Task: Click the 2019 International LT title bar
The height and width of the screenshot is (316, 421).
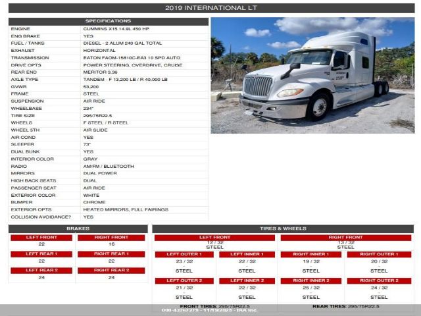Action: [x=210, y=8]
